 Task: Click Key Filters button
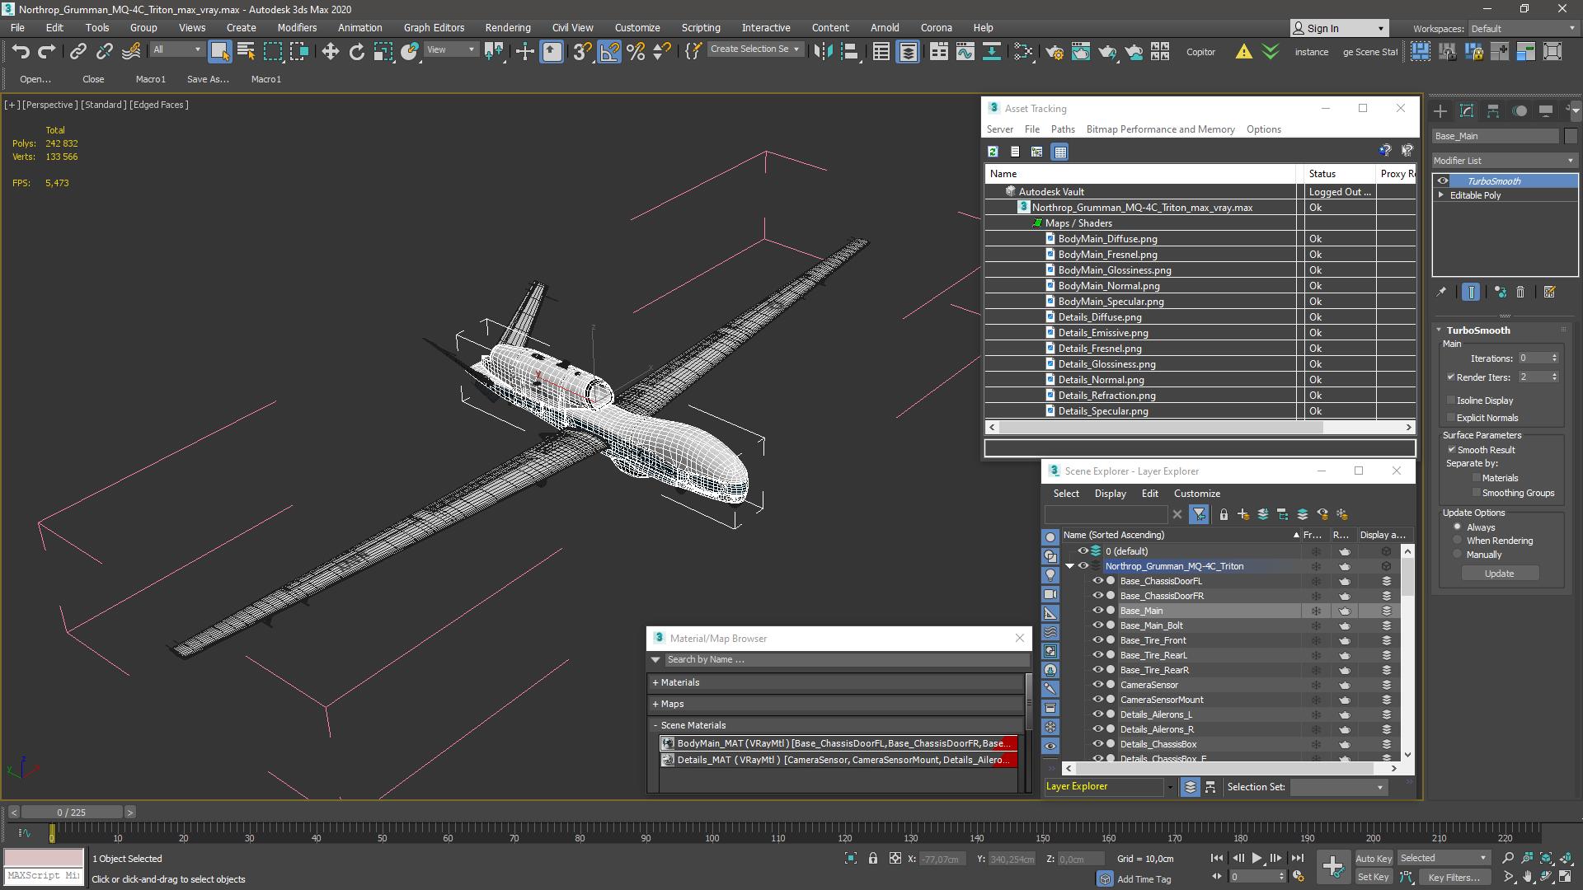(x=1454, y=878)
